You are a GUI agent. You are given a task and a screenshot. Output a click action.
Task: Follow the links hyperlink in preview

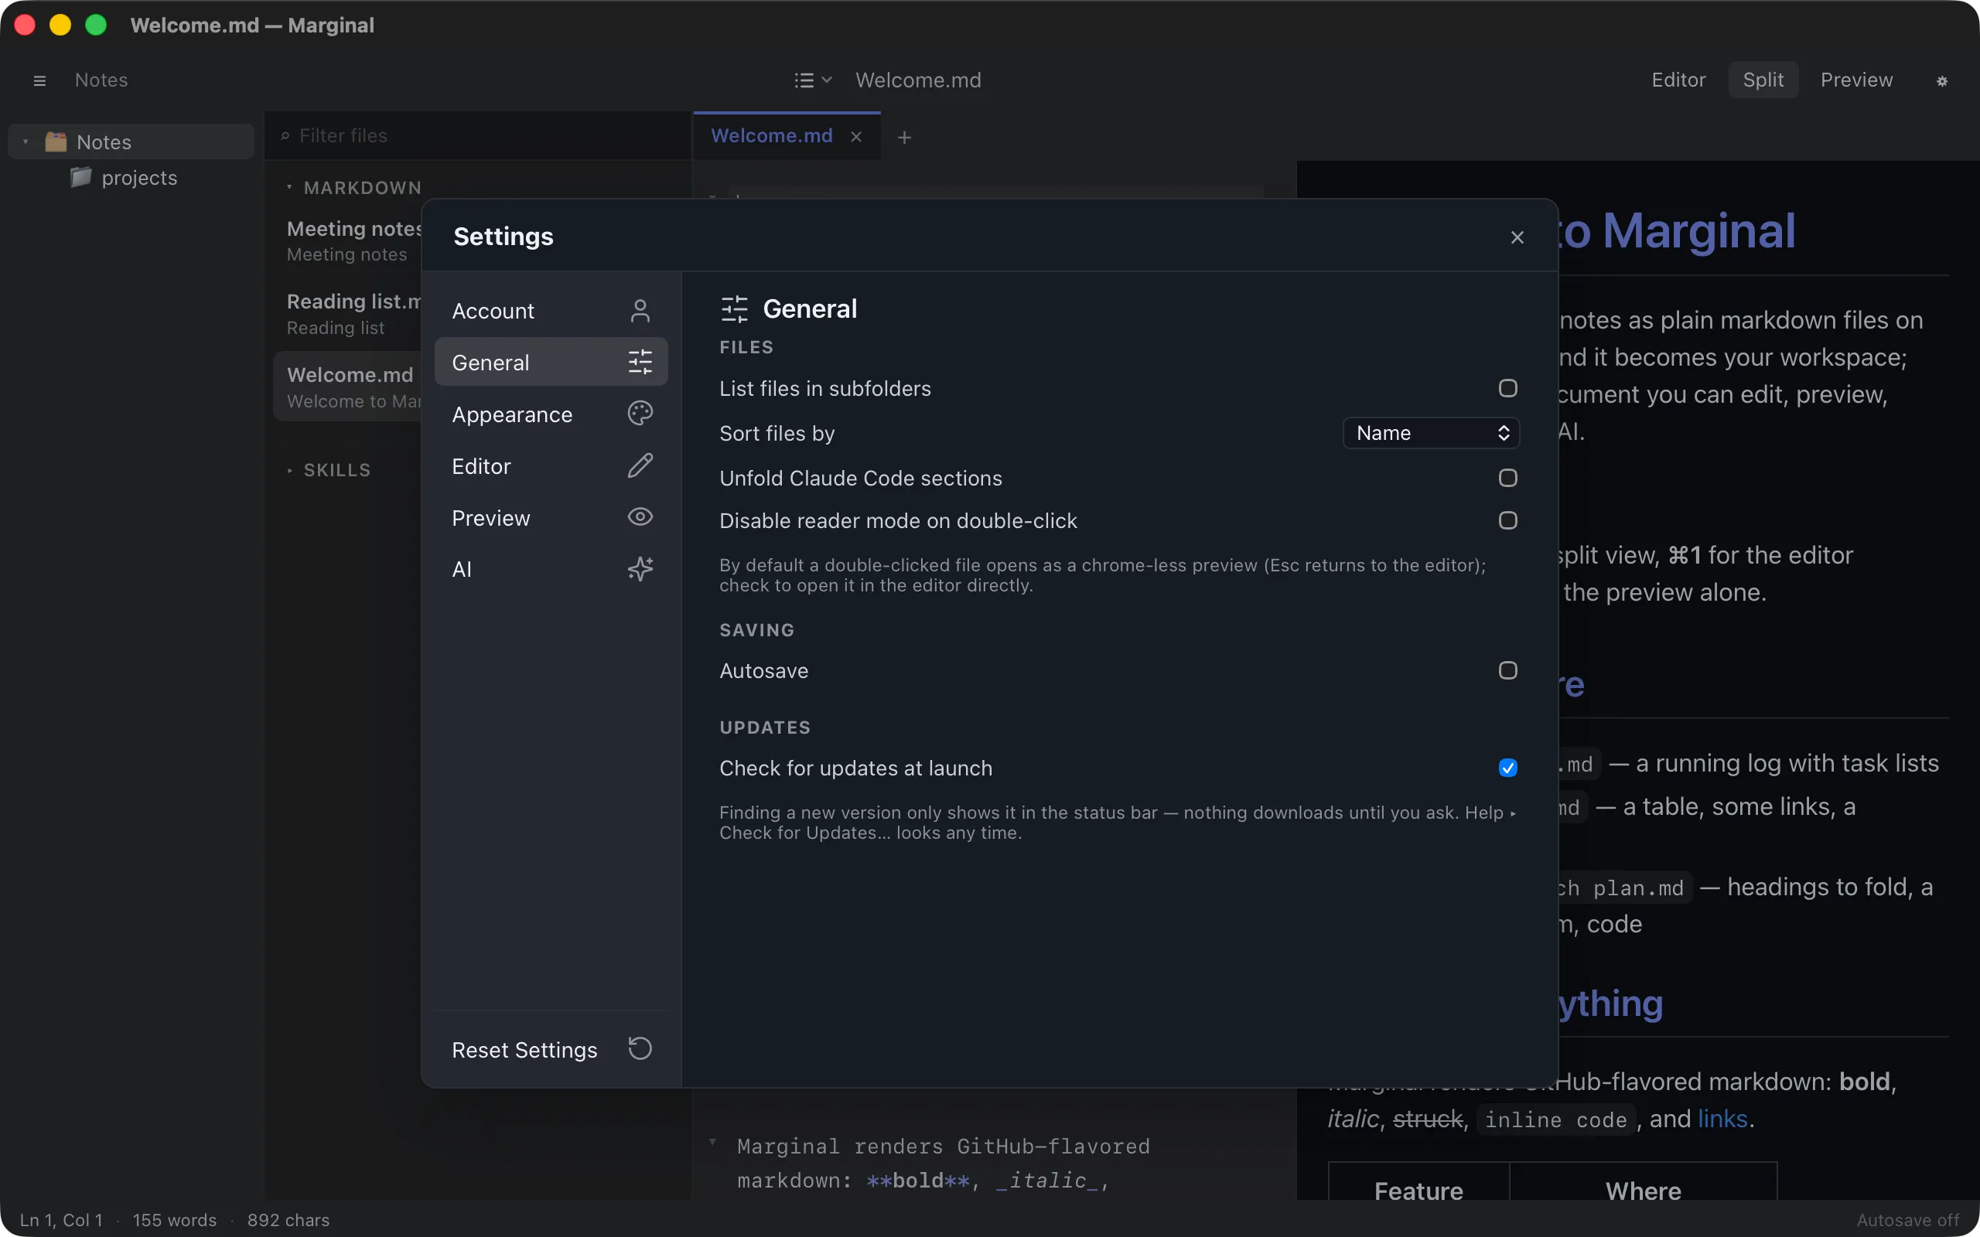[1722, 1119]
